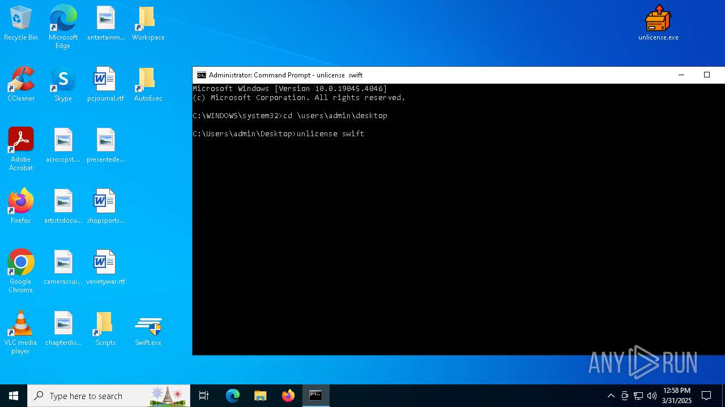Viewport: 725px width, 407px height.
Task: Open Skype desktop shortcut
Action: pos(63,85)
